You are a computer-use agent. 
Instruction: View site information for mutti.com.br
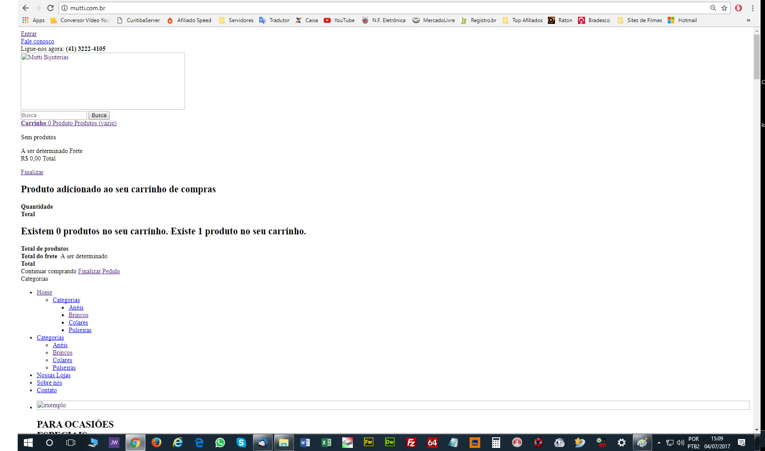65,8
